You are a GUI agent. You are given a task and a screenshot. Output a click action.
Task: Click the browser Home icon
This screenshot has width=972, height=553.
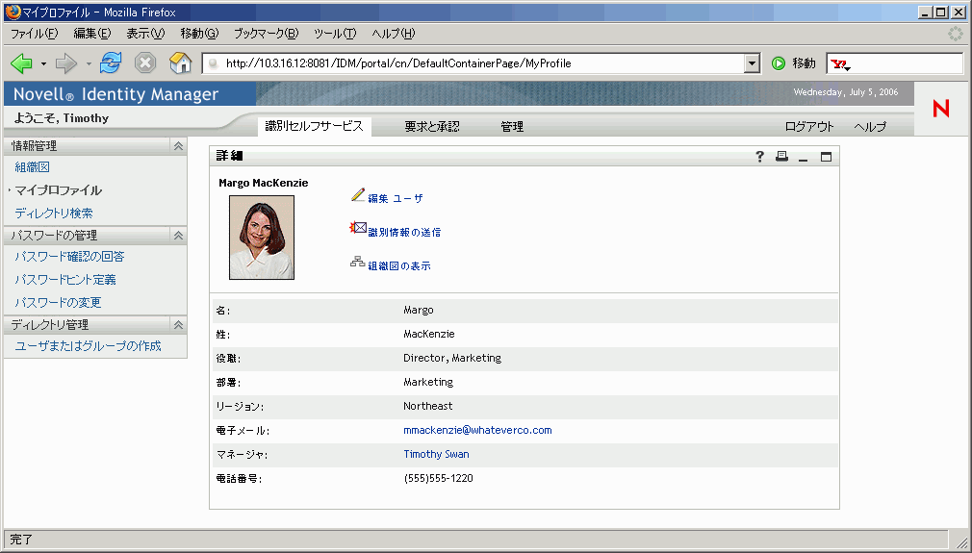[x=180, y=63]
